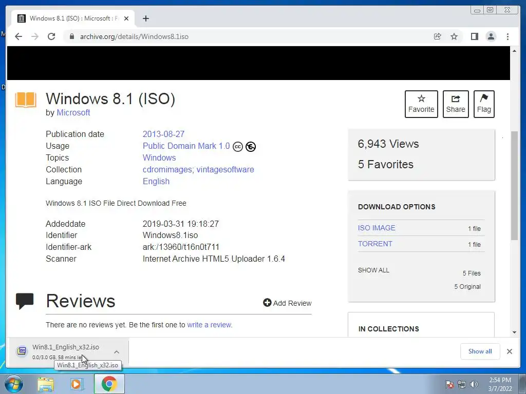Screen dimensions: 526x394
Task: Open a new tab
Action: coord(145,18)
